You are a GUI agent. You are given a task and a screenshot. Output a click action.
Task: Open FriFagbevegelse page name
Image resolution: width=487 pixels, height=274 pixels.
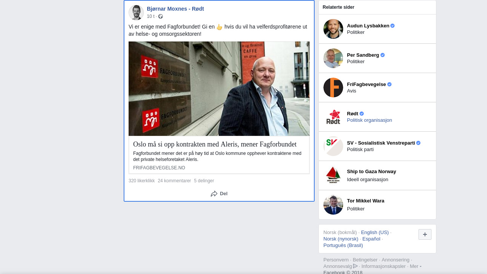point(366,84)
